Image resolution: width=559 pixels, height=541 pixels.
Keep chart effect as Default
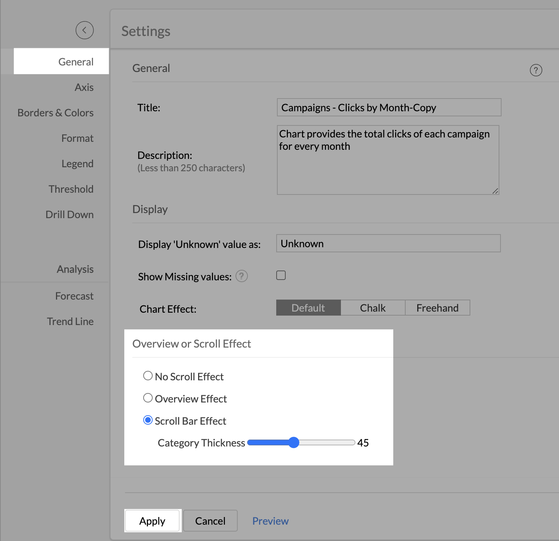click(x=308, y=308)
